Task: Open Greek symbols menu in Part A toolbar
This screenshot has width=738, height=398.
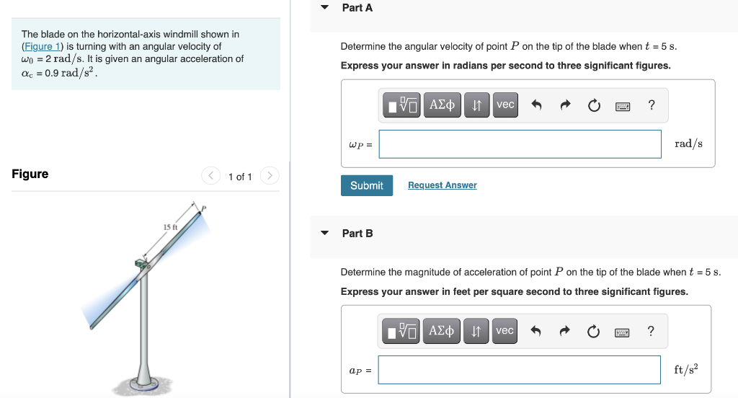Action: click(x=442, y=105)
